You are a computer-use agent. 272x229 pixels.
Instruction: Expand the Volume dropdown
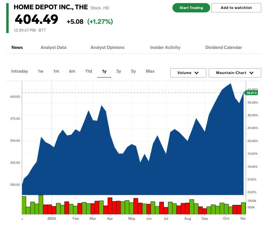coord(188,73)
